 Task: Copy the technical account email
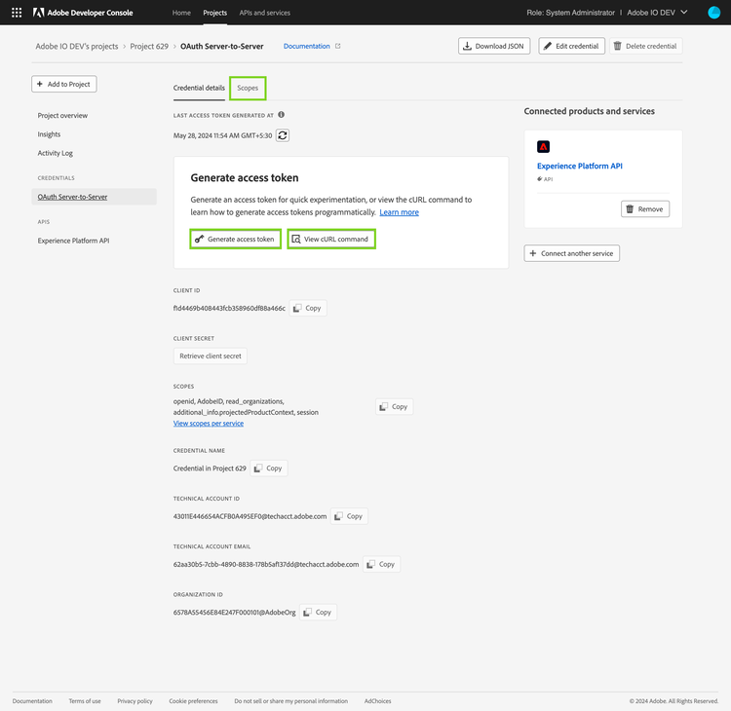tap(381, 564)
